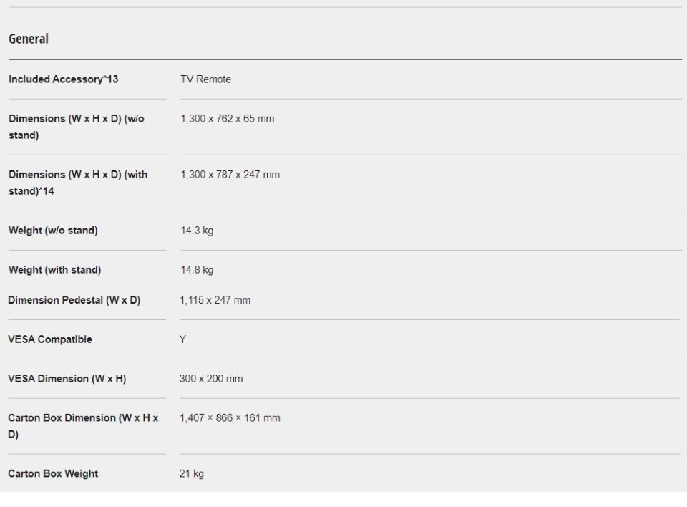Screen dimensions: 687x507
Task: Click Dimensions without stand label
Action: 76,127
